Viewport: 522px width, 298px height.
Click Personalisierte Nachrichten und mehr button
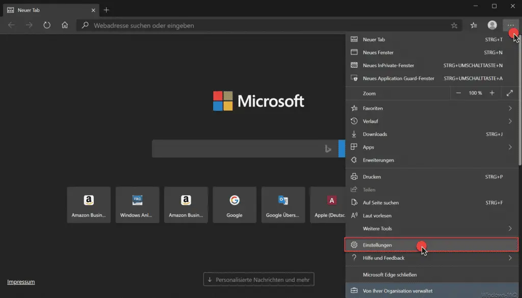pyautogui.click(x=258, y=279)
